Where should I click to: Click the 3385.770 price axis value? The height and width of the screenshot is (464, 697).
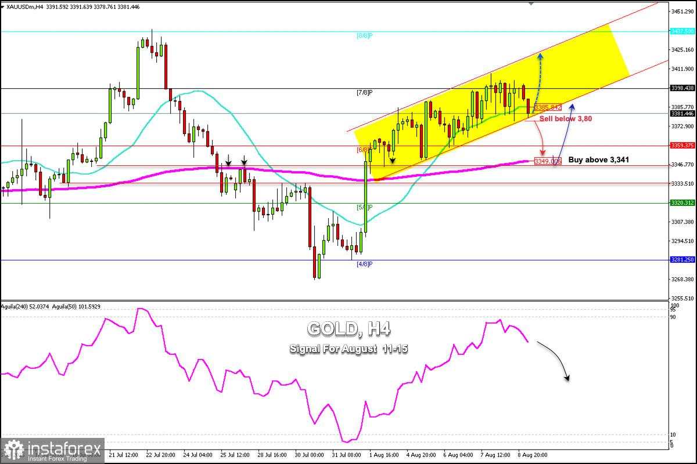tap(682, 107)
